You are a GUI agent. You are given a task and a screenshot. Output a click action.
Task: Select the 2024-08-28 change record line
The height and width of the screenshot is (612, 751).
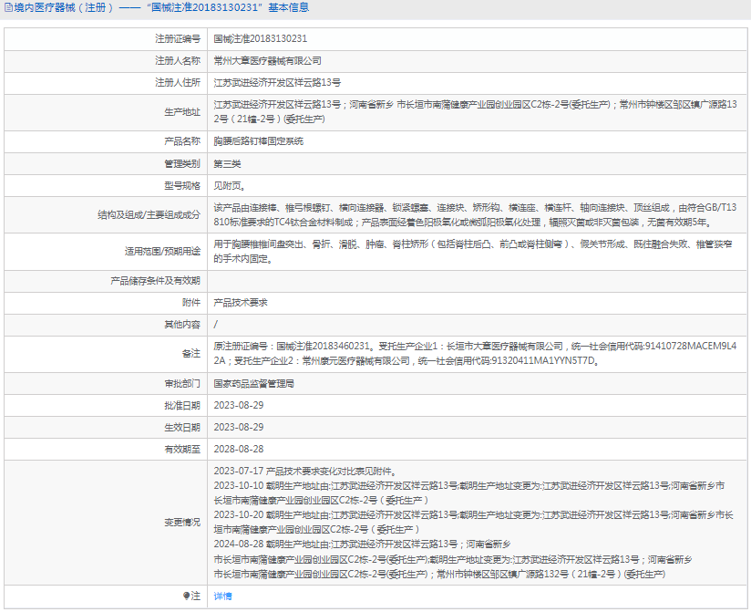(453, 559)
